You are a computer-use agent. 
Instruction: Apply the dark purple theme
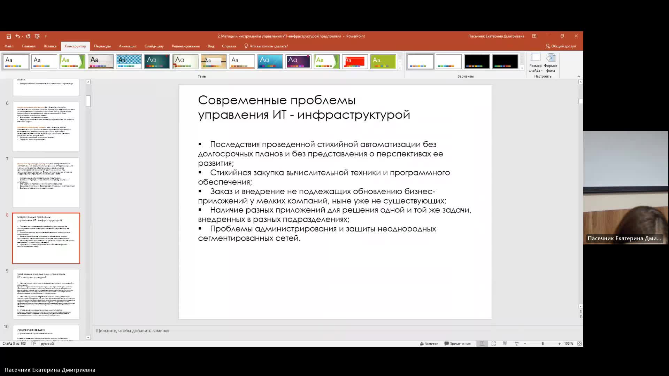[x=298, y=62]
